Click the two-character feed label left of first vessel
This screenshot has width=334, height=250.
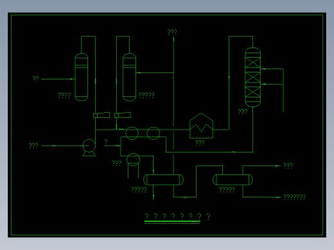click(35, 79)
